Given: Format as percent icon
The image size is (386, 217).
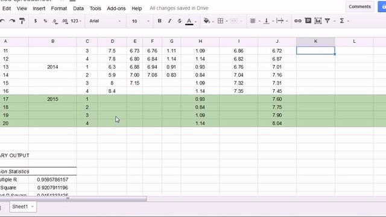Looking at the screenshot, I should (45, 21).
